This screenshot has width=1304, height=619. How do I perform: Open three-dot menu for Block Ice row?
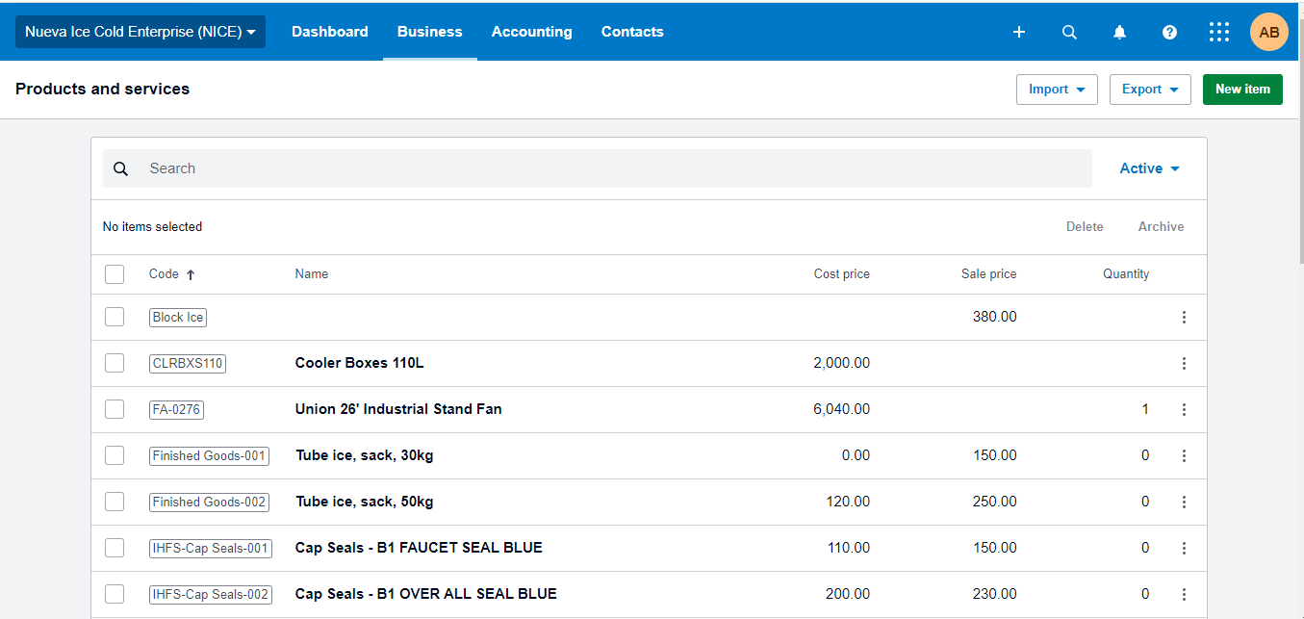[1184, 317]
